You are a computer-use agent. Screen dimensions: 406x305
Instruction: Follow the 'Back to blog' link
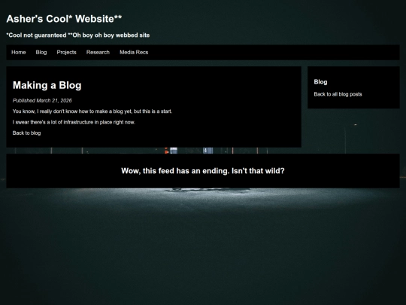pyautogui.click(x=26, y=133)
